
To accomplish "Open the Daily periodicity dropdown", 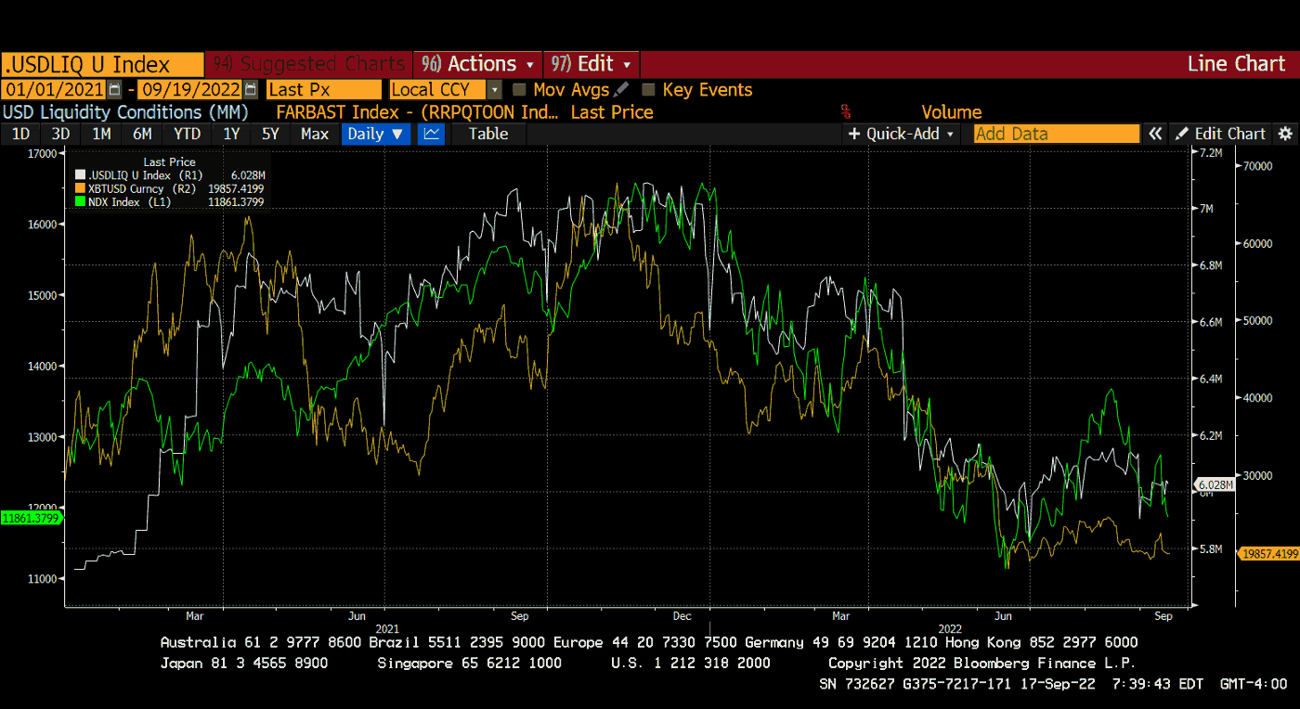I will pos(375,134).
